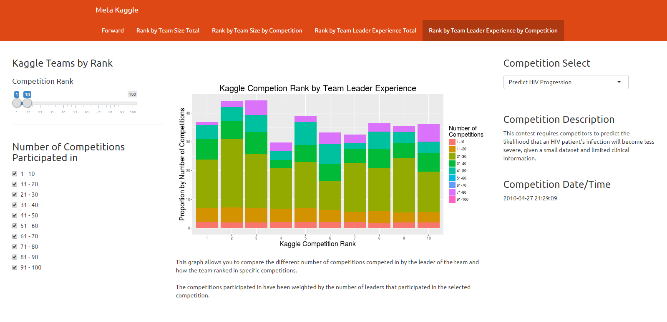667x322 pixels.
Task: Toggle the 21 - 30 checkbox
Action: [x=15, y=195]
